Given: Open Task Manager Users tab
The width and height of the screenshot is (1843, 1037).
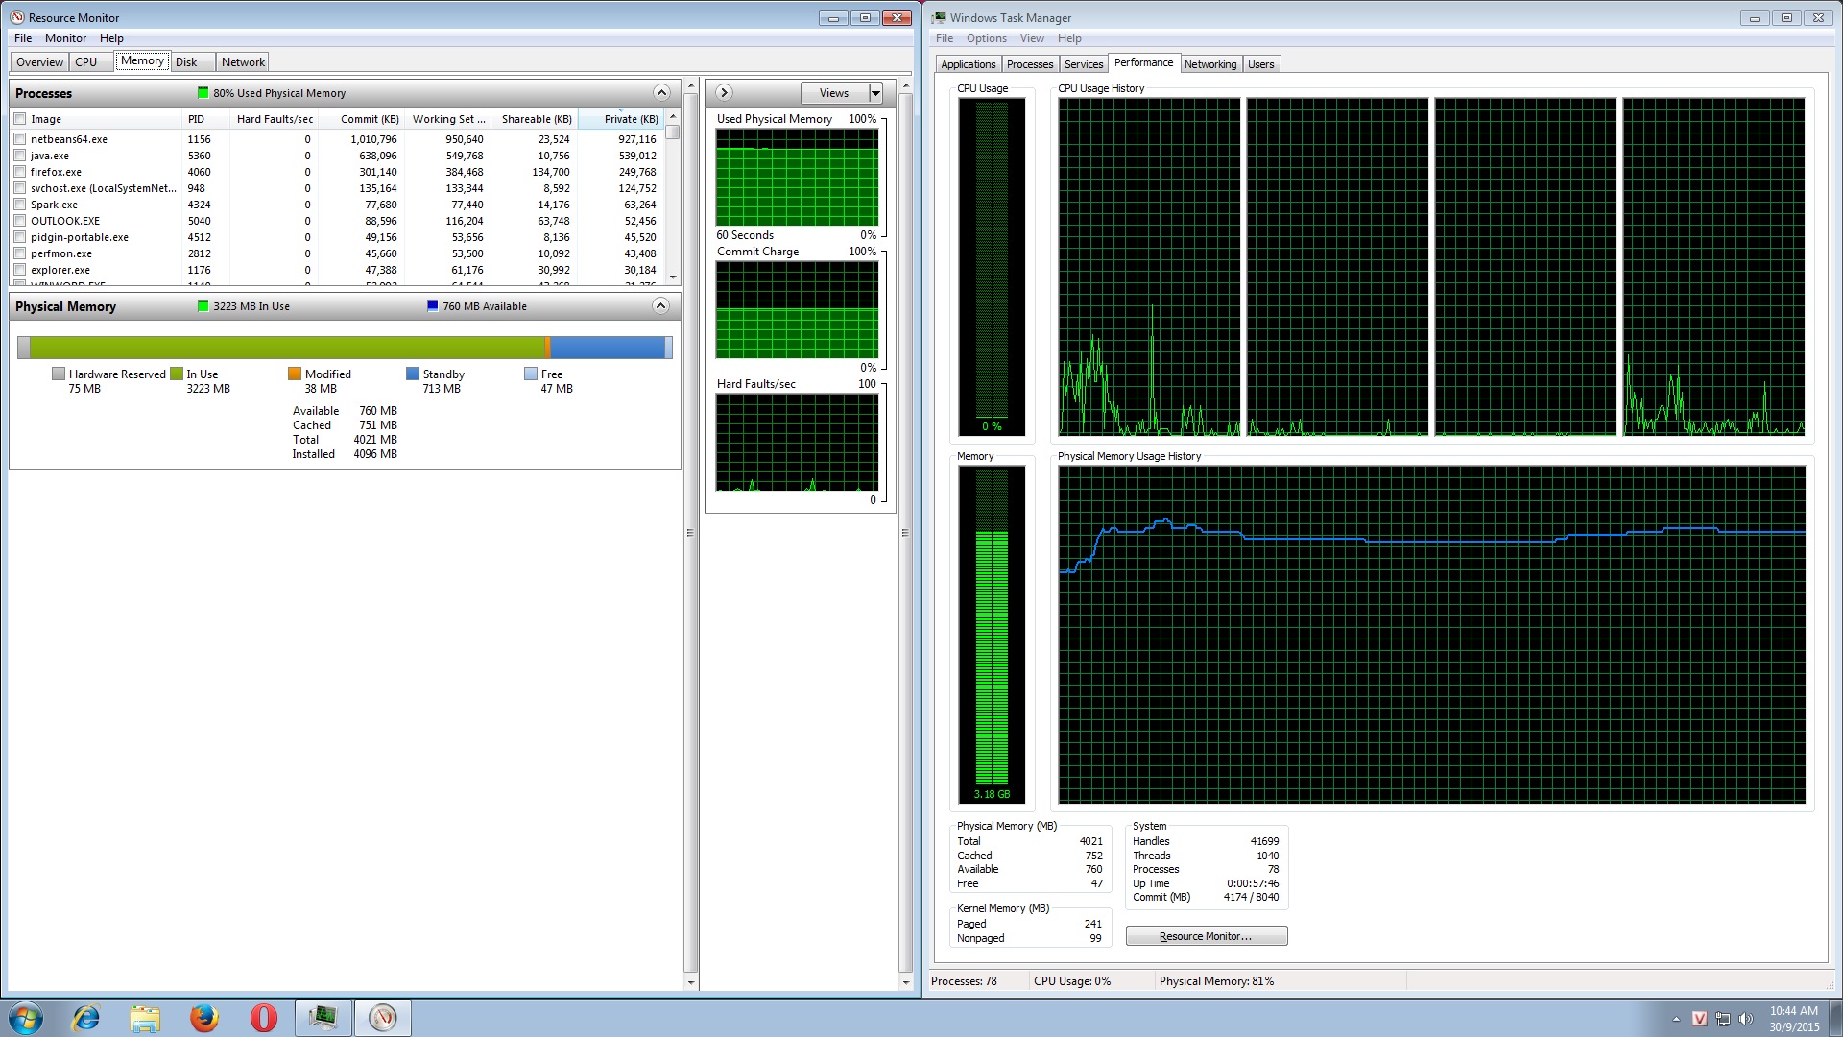Looking at the screenshot, I should tap(1260, 64).
